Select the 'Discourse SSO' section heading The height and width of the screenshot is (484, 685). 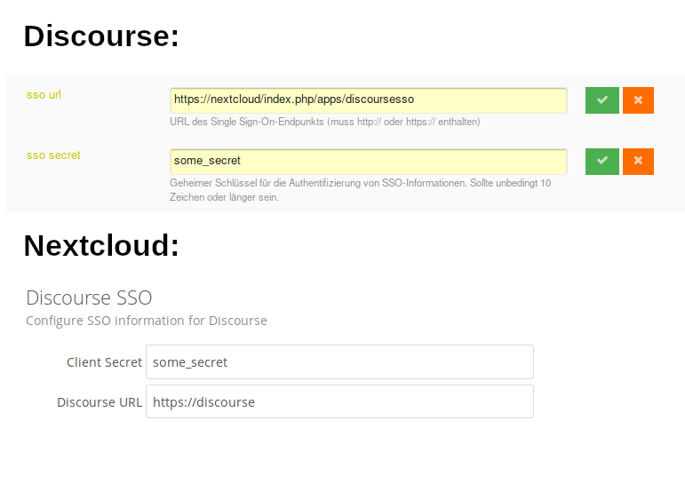(x=89, y=298)
